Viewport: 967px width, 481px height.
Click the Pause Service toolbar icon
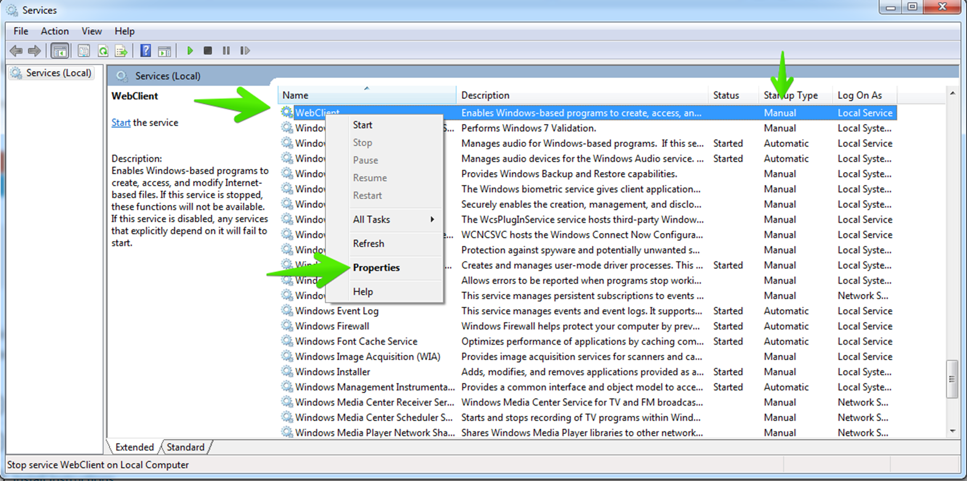click(x=226, y=50)
